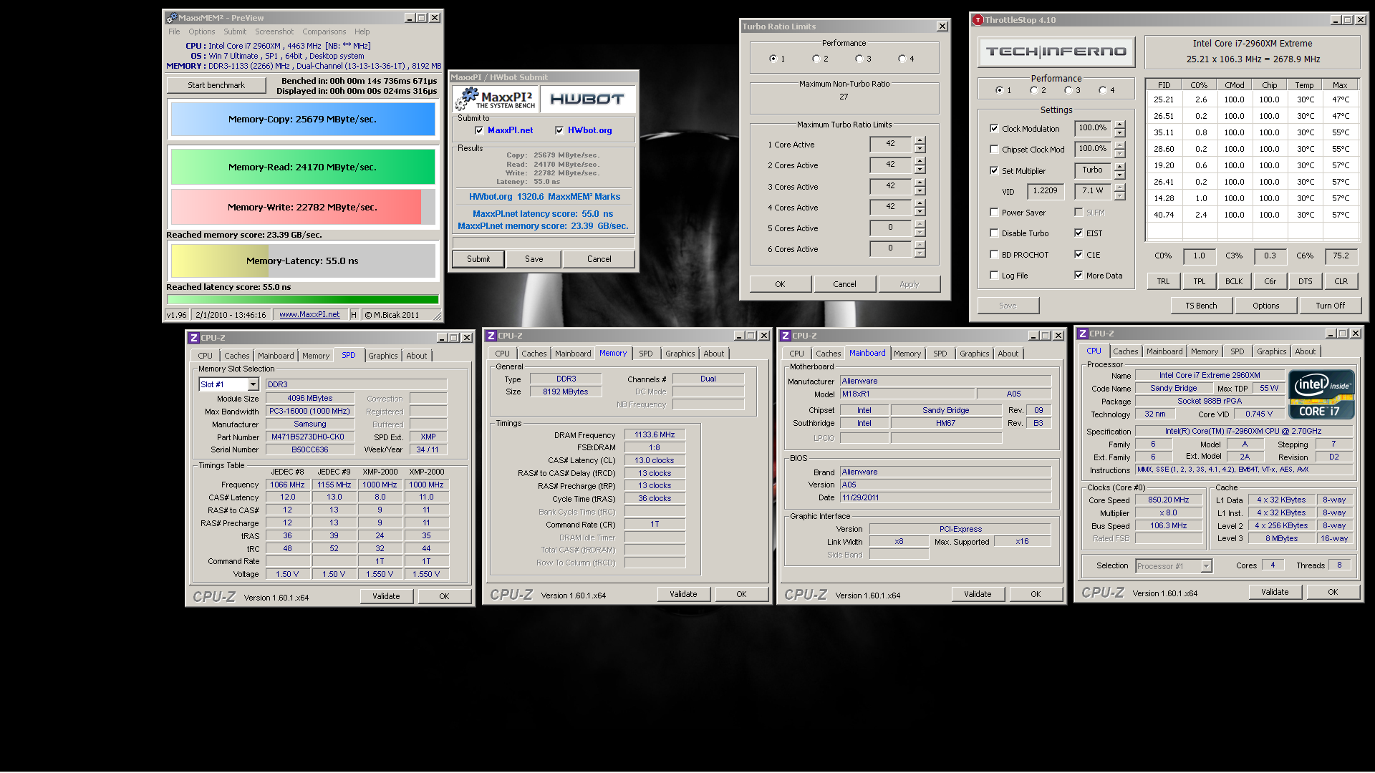Image resolution: width=1375 pixels, height=773 pixels.
Task: Select performance profile 3 in ThrottleStop
Action: pos(1068,90)
